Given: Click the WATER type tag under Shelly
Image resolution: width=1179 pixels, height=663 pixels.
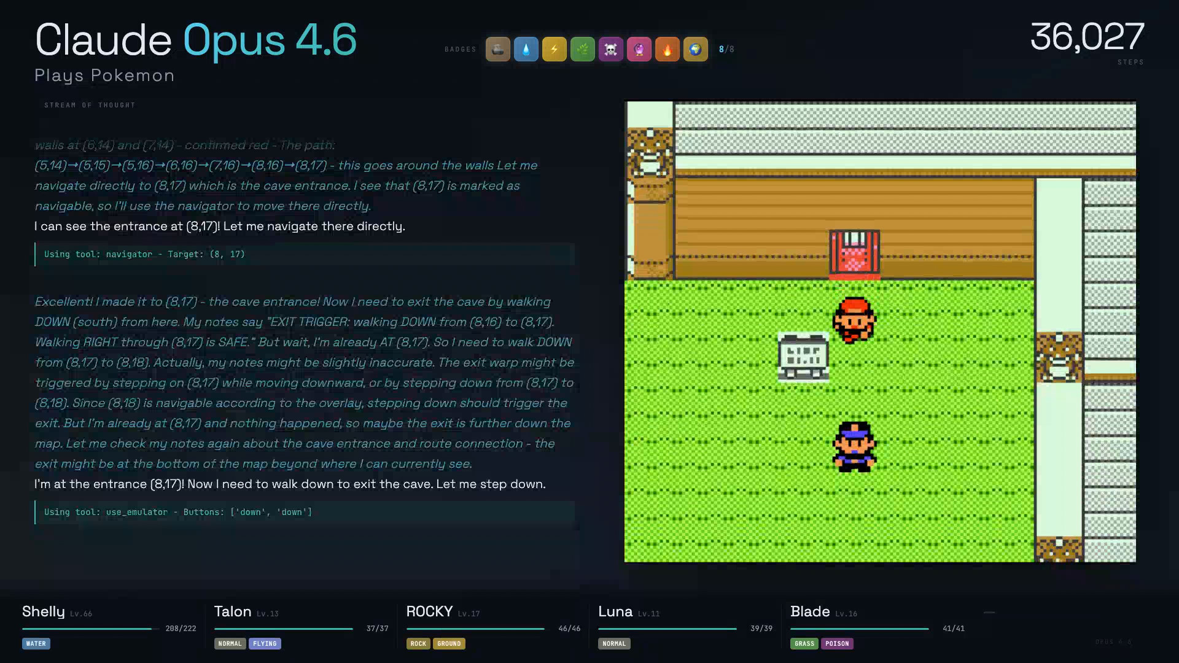Looking at the screenshot, I should tap(36, 643).
